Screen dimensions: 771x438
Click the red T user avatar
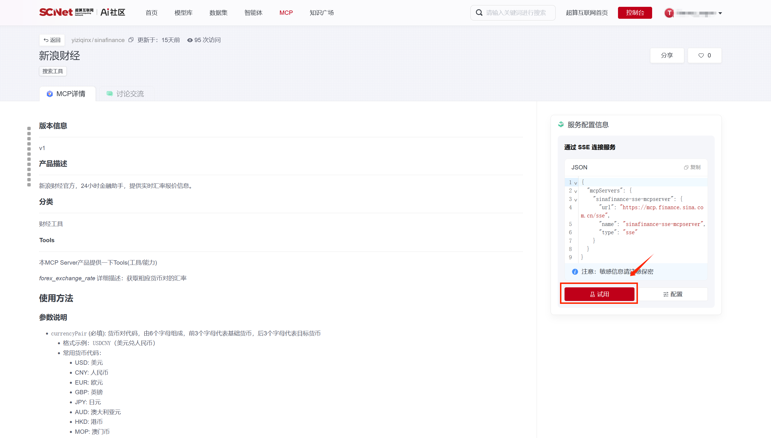pyautogui.click(x=669, y=13)
